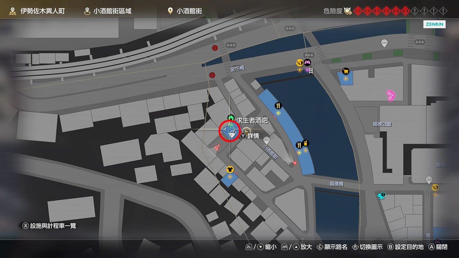This screenshot has width=459, height=258.
Task: Select the taxi pin near the top right
Action: pyautogui.click(x=384, y=43)
